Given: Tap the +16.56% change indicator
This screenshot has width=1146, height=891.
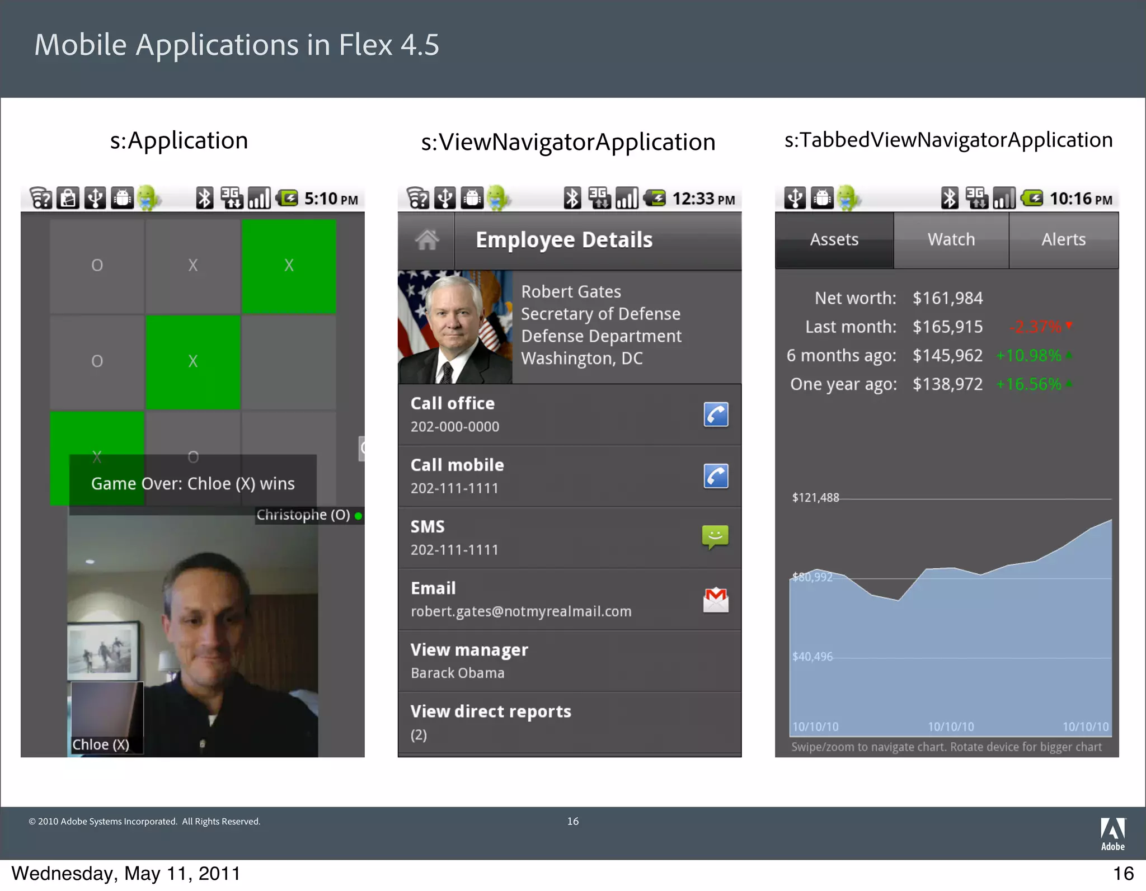Looking at the screenshot, I should pyautogui.click(x=1034, y=384).
